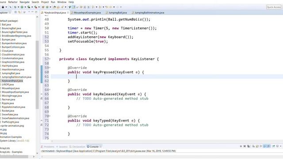Toggle Word Wrap in Console toolbar
Image resolution: width=283 pixels, height=159 pixels.
tap(261, 146)
